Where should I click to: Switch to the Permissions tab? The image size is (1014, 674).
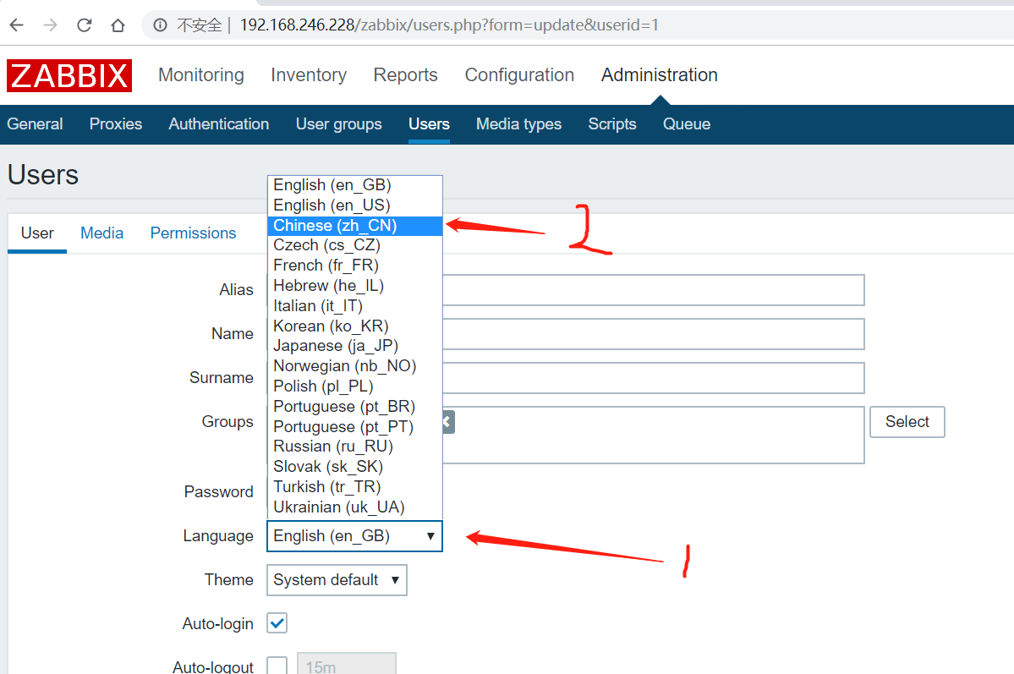[x=193, y=233]
